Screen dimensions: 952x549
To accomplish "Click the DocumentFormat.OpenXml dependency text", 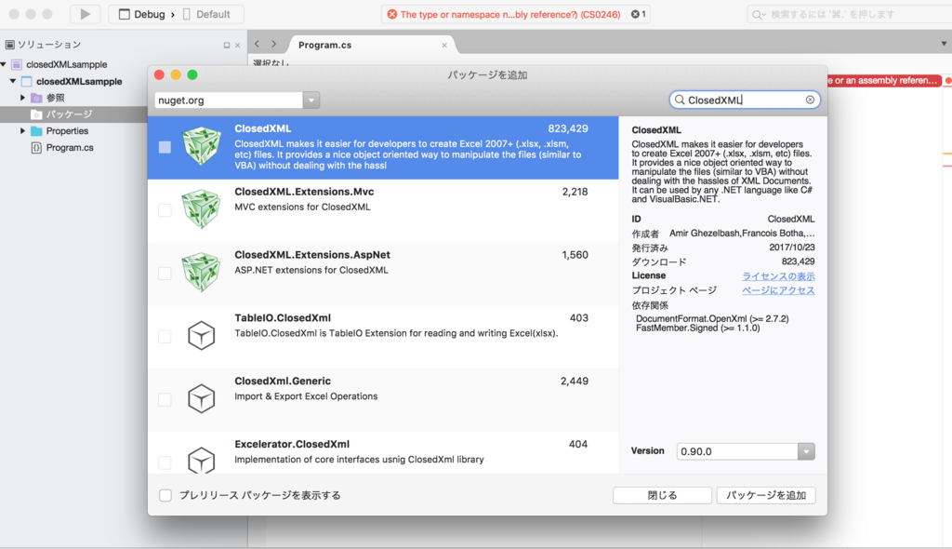I will click(712, 318).
